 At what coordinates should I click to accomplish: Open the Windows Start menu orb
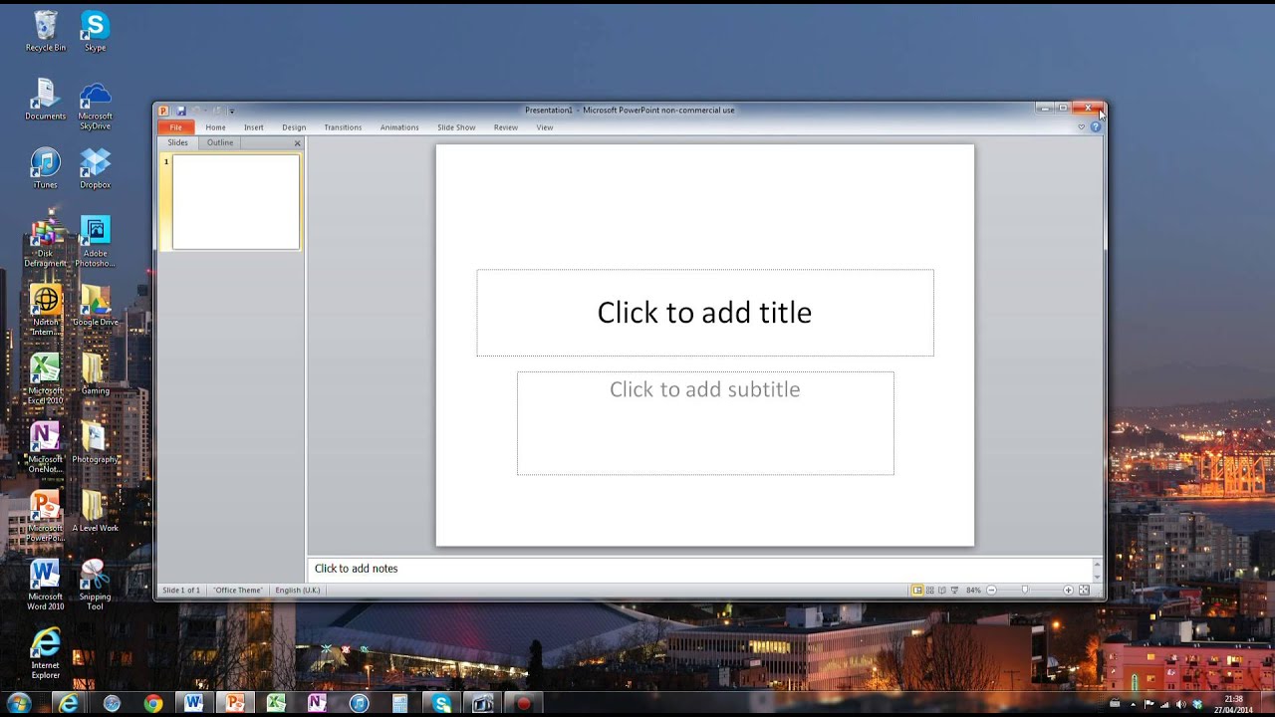point(21,703)
